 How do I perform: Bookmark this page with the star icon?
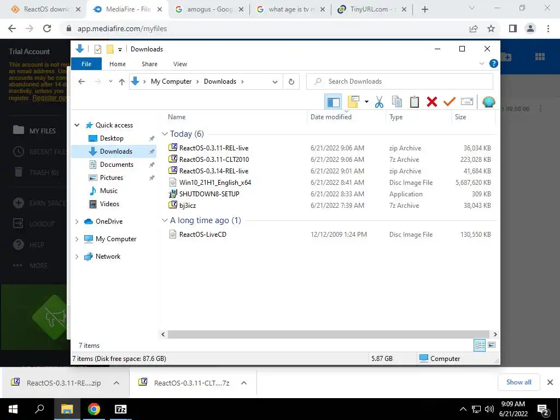491,28
